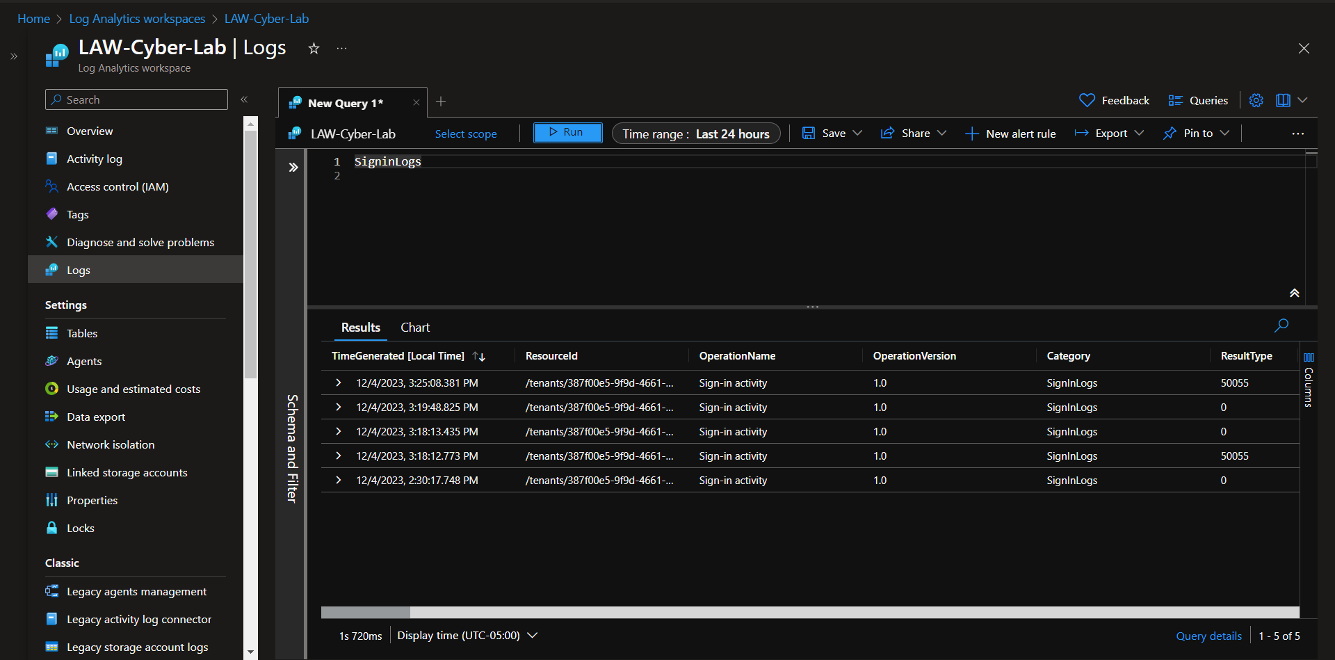Search results with magnifier icon
Screen dimensions: 1335x660
pyautogui.click(x=1281, y=325)
